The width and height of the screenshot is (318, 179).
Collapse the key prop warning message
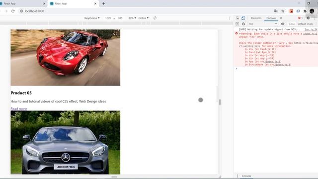[x=240, y=34]
